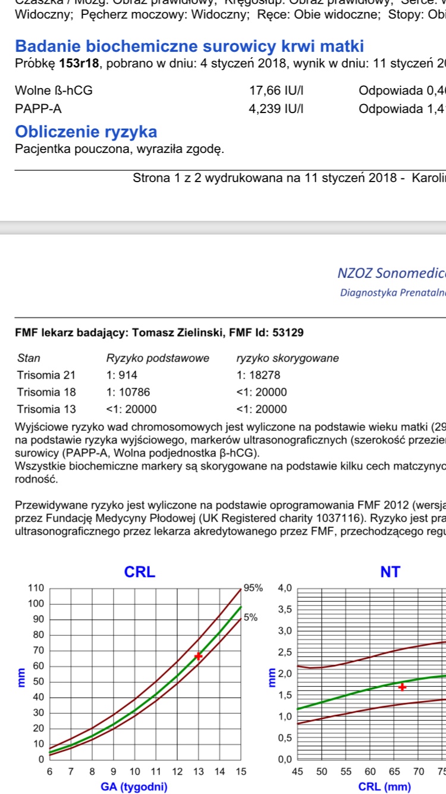Click the 'Stan' column header

click(x=29, y=358)
